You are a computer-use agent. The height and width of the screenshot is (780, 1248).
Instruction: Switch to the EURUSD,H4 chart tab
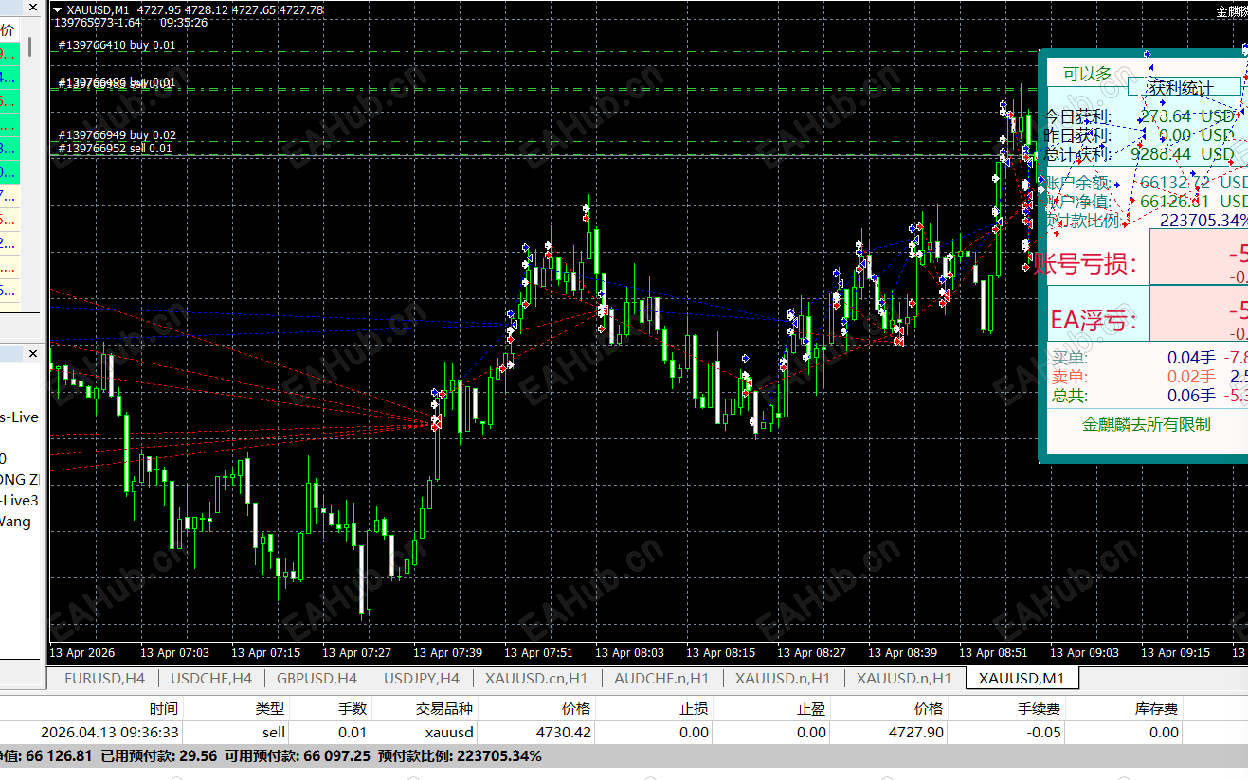[x=104, y=678]
